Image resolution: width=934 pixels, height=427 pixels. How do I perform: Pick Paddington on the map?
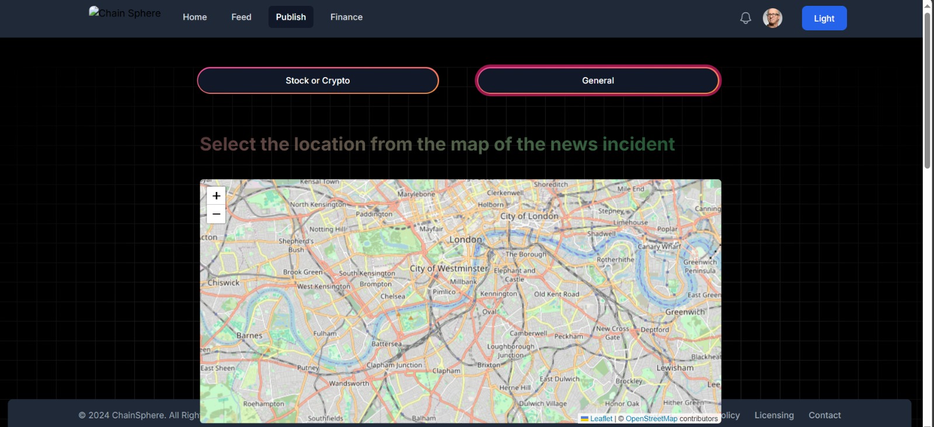pyautogui.click(x=374, y=214)
